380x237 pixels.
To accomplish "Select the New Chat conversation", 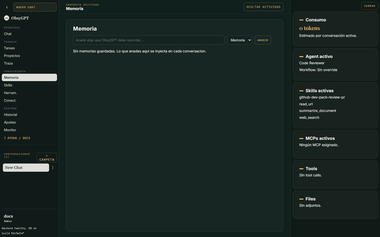I will pyautogui.click(x=26, y=167).
